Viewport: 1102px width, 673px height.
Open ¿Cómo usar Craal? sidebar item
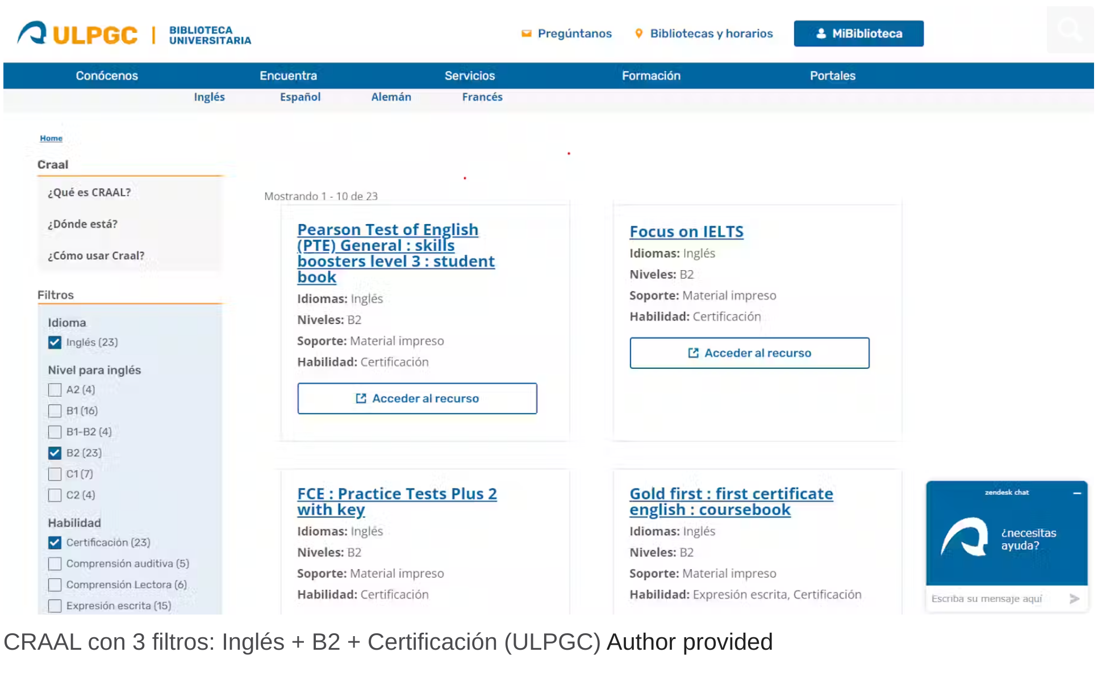[x=96, y=256]
